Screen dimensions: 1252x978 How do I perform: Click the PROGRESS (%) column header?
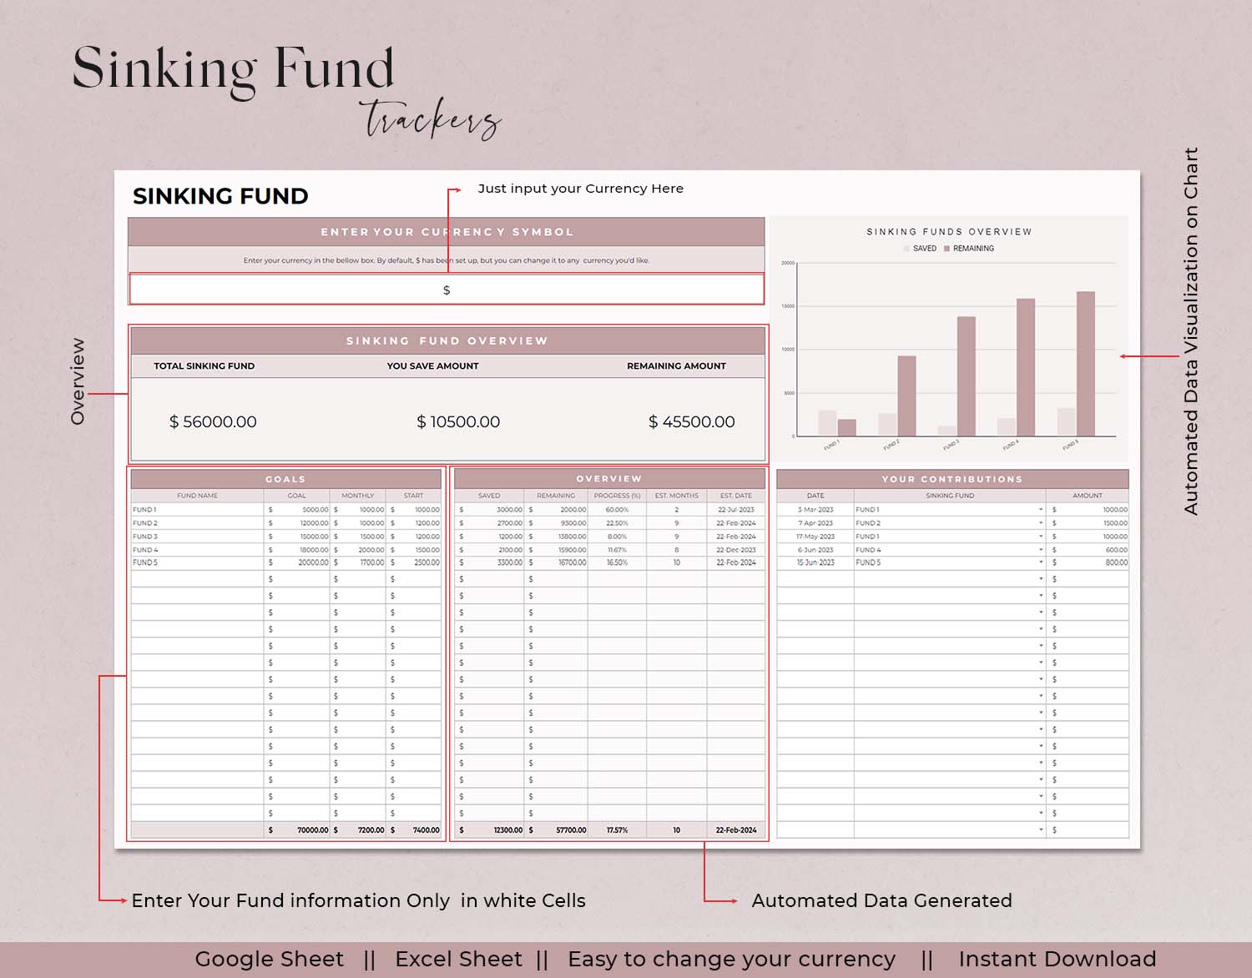point(617,496)
